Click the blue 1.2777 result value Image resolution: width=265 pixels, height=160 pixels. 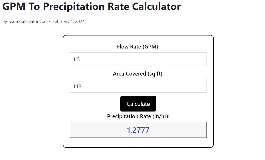tap(138, 130)
